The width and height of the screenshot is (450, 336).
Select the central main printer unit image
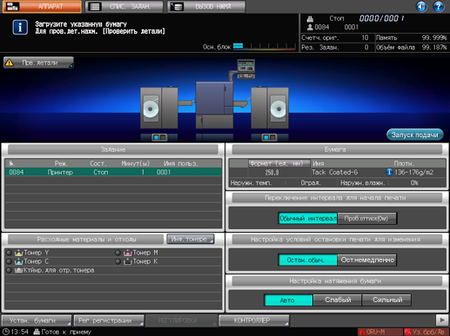pyautogui.click(x=214, y=105)
